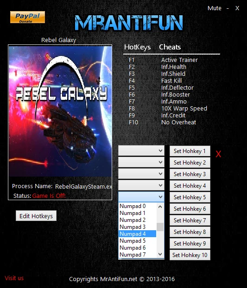Click Set Hohkey 7 button
This screenshot has width=247, height=288.
[x=190, y=221]
